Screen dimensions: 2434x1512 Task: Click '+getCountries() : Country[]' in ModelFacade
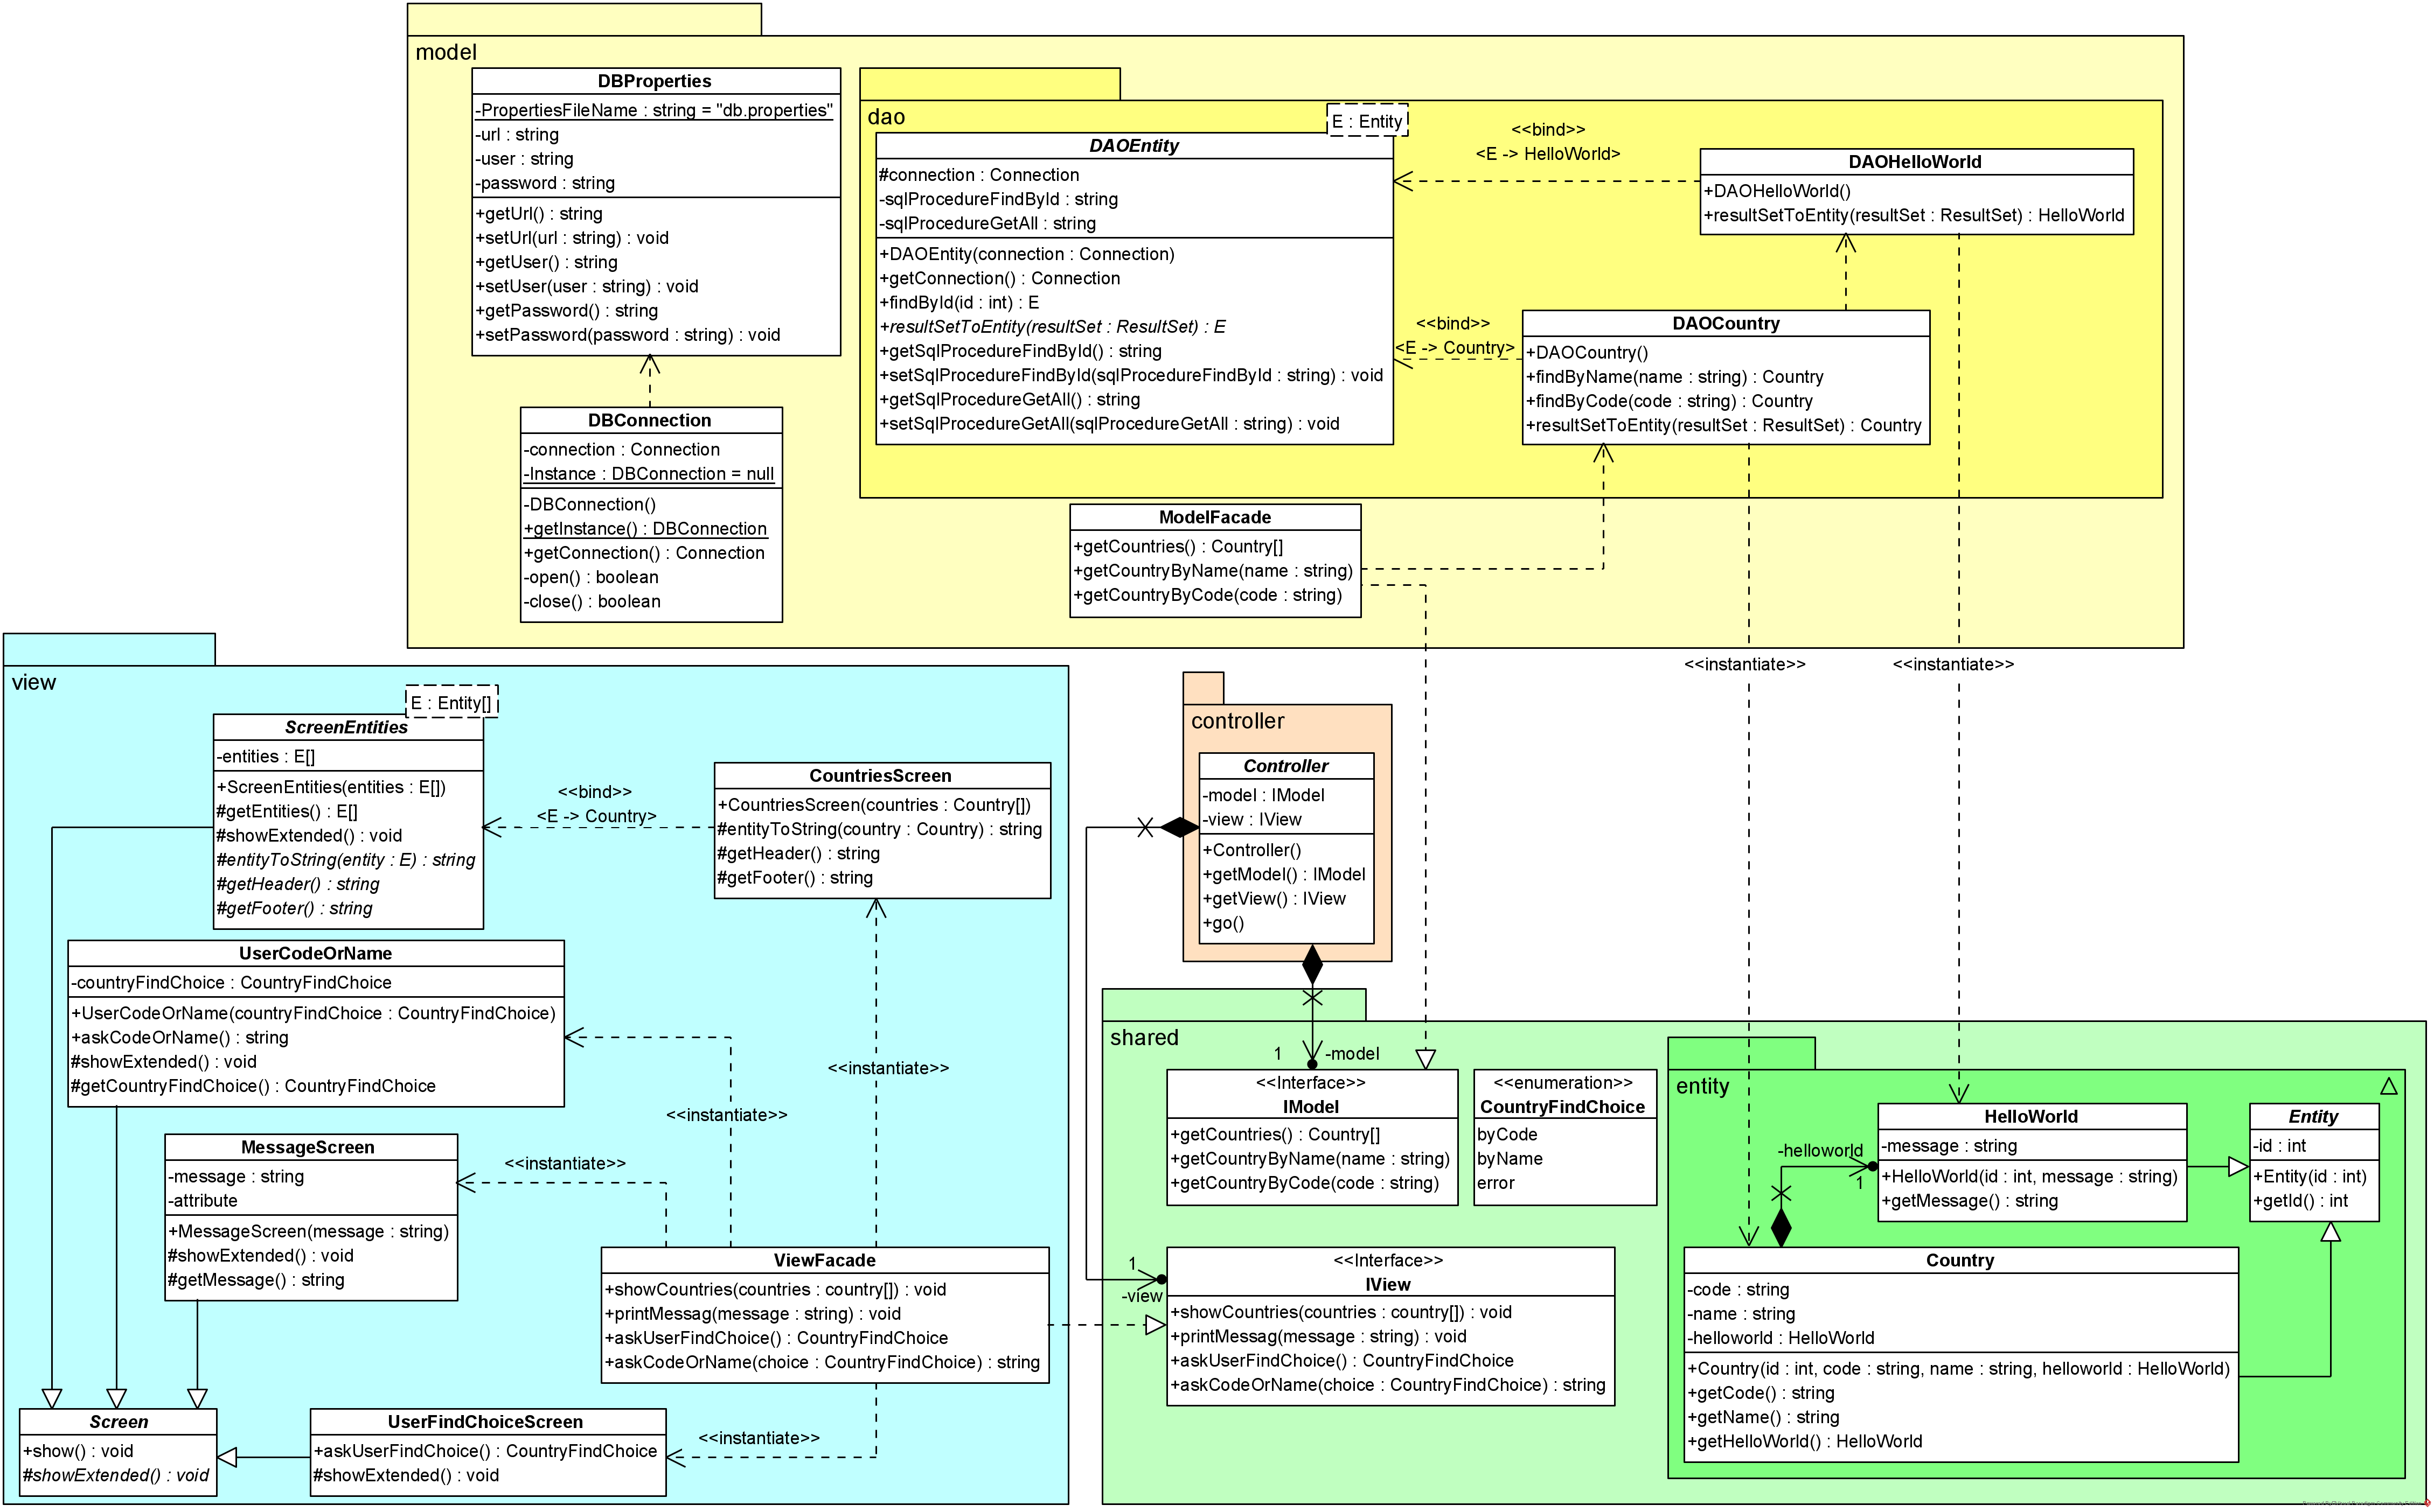[1179, 547]
